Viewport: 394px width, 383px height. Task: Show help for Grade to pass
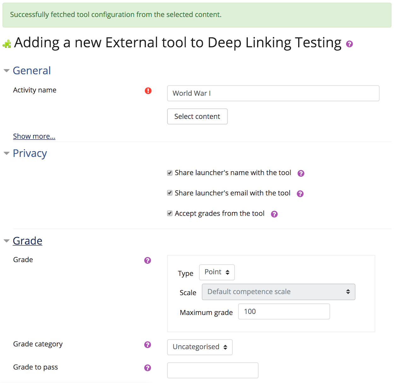point(148,368)
